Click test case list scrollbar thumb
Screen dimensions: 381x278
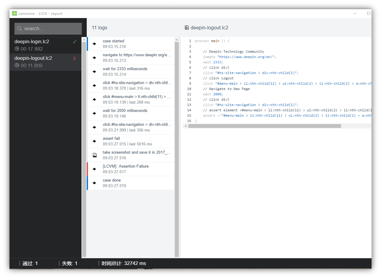click(84, 149)
